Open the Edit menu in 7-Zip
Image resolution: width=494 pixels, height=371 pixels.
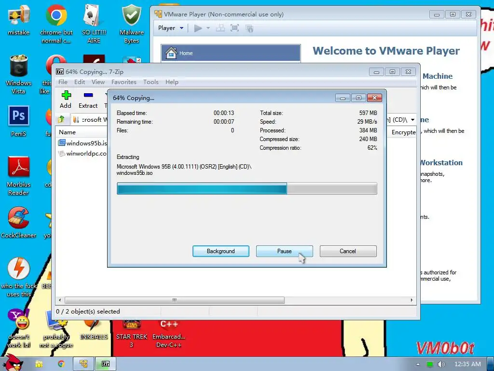pyautogui.click(x=80, y=82)
